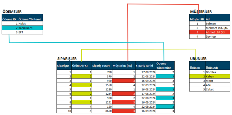Select Mehmet Ltd. Şti. in MÜŞTERİLER
The height and width of the screenshot is (115, 232).
(x=218, y=28)
